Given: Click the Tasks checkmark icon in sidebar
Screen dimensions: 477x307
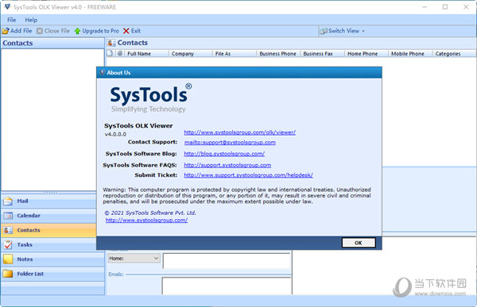Looking at the screenshot, I should coord(8,245).
